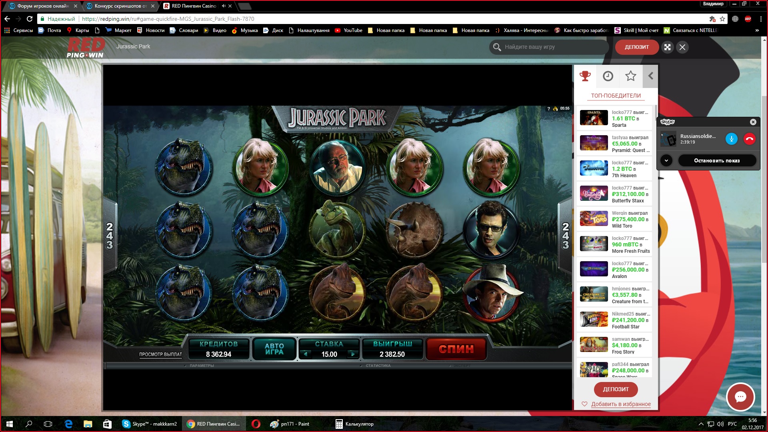Viewport: 768px width, 432px height.
Task: Click the Avalon game thumbnail
Action: coord(594,269)
